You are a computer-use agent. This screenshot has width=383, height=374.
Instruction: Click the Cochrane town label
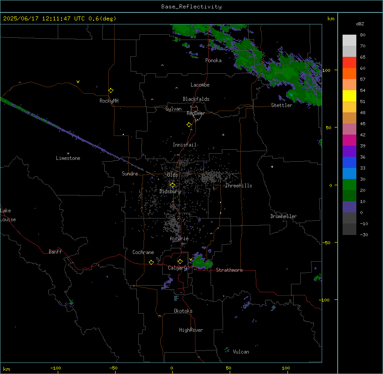(143, 252)
